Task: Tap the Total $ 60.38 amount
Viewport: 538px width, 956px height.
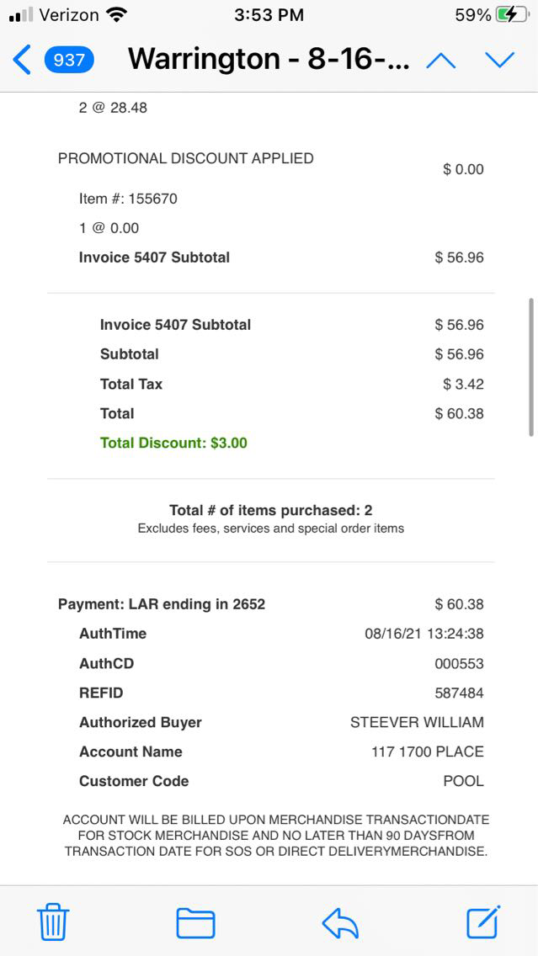Action: pos(459,413)
